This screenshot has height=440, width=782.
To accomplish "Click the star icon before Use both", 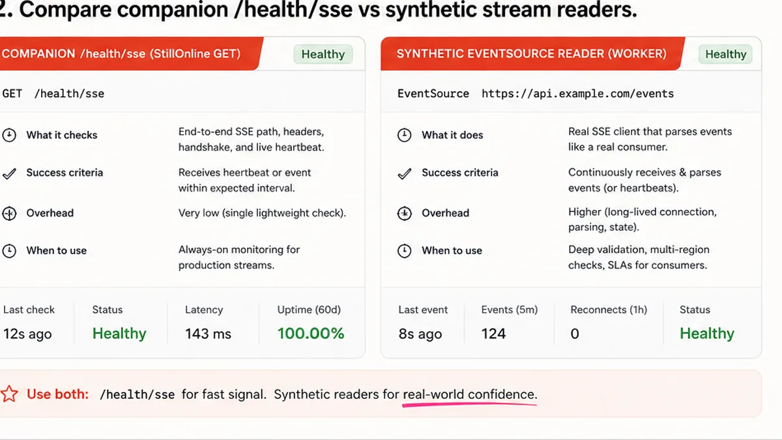I will pyautogui.click(x=9, y=394).
